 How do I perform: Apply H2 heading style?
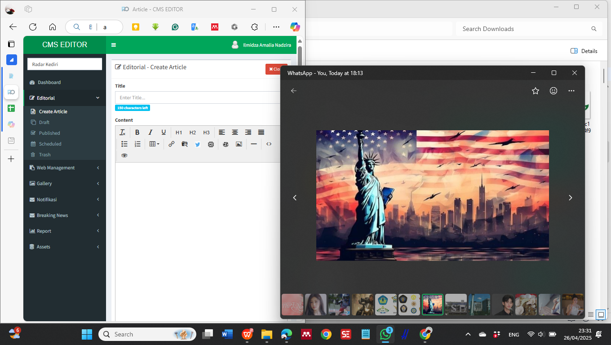point(193,133)
